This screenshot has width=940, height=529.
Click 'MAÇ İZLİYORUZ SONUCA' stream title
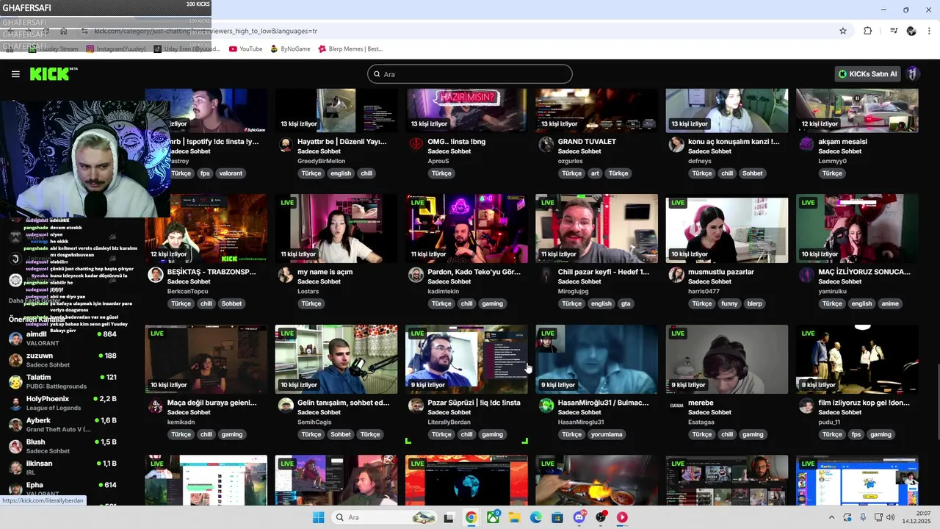(864, 272)
